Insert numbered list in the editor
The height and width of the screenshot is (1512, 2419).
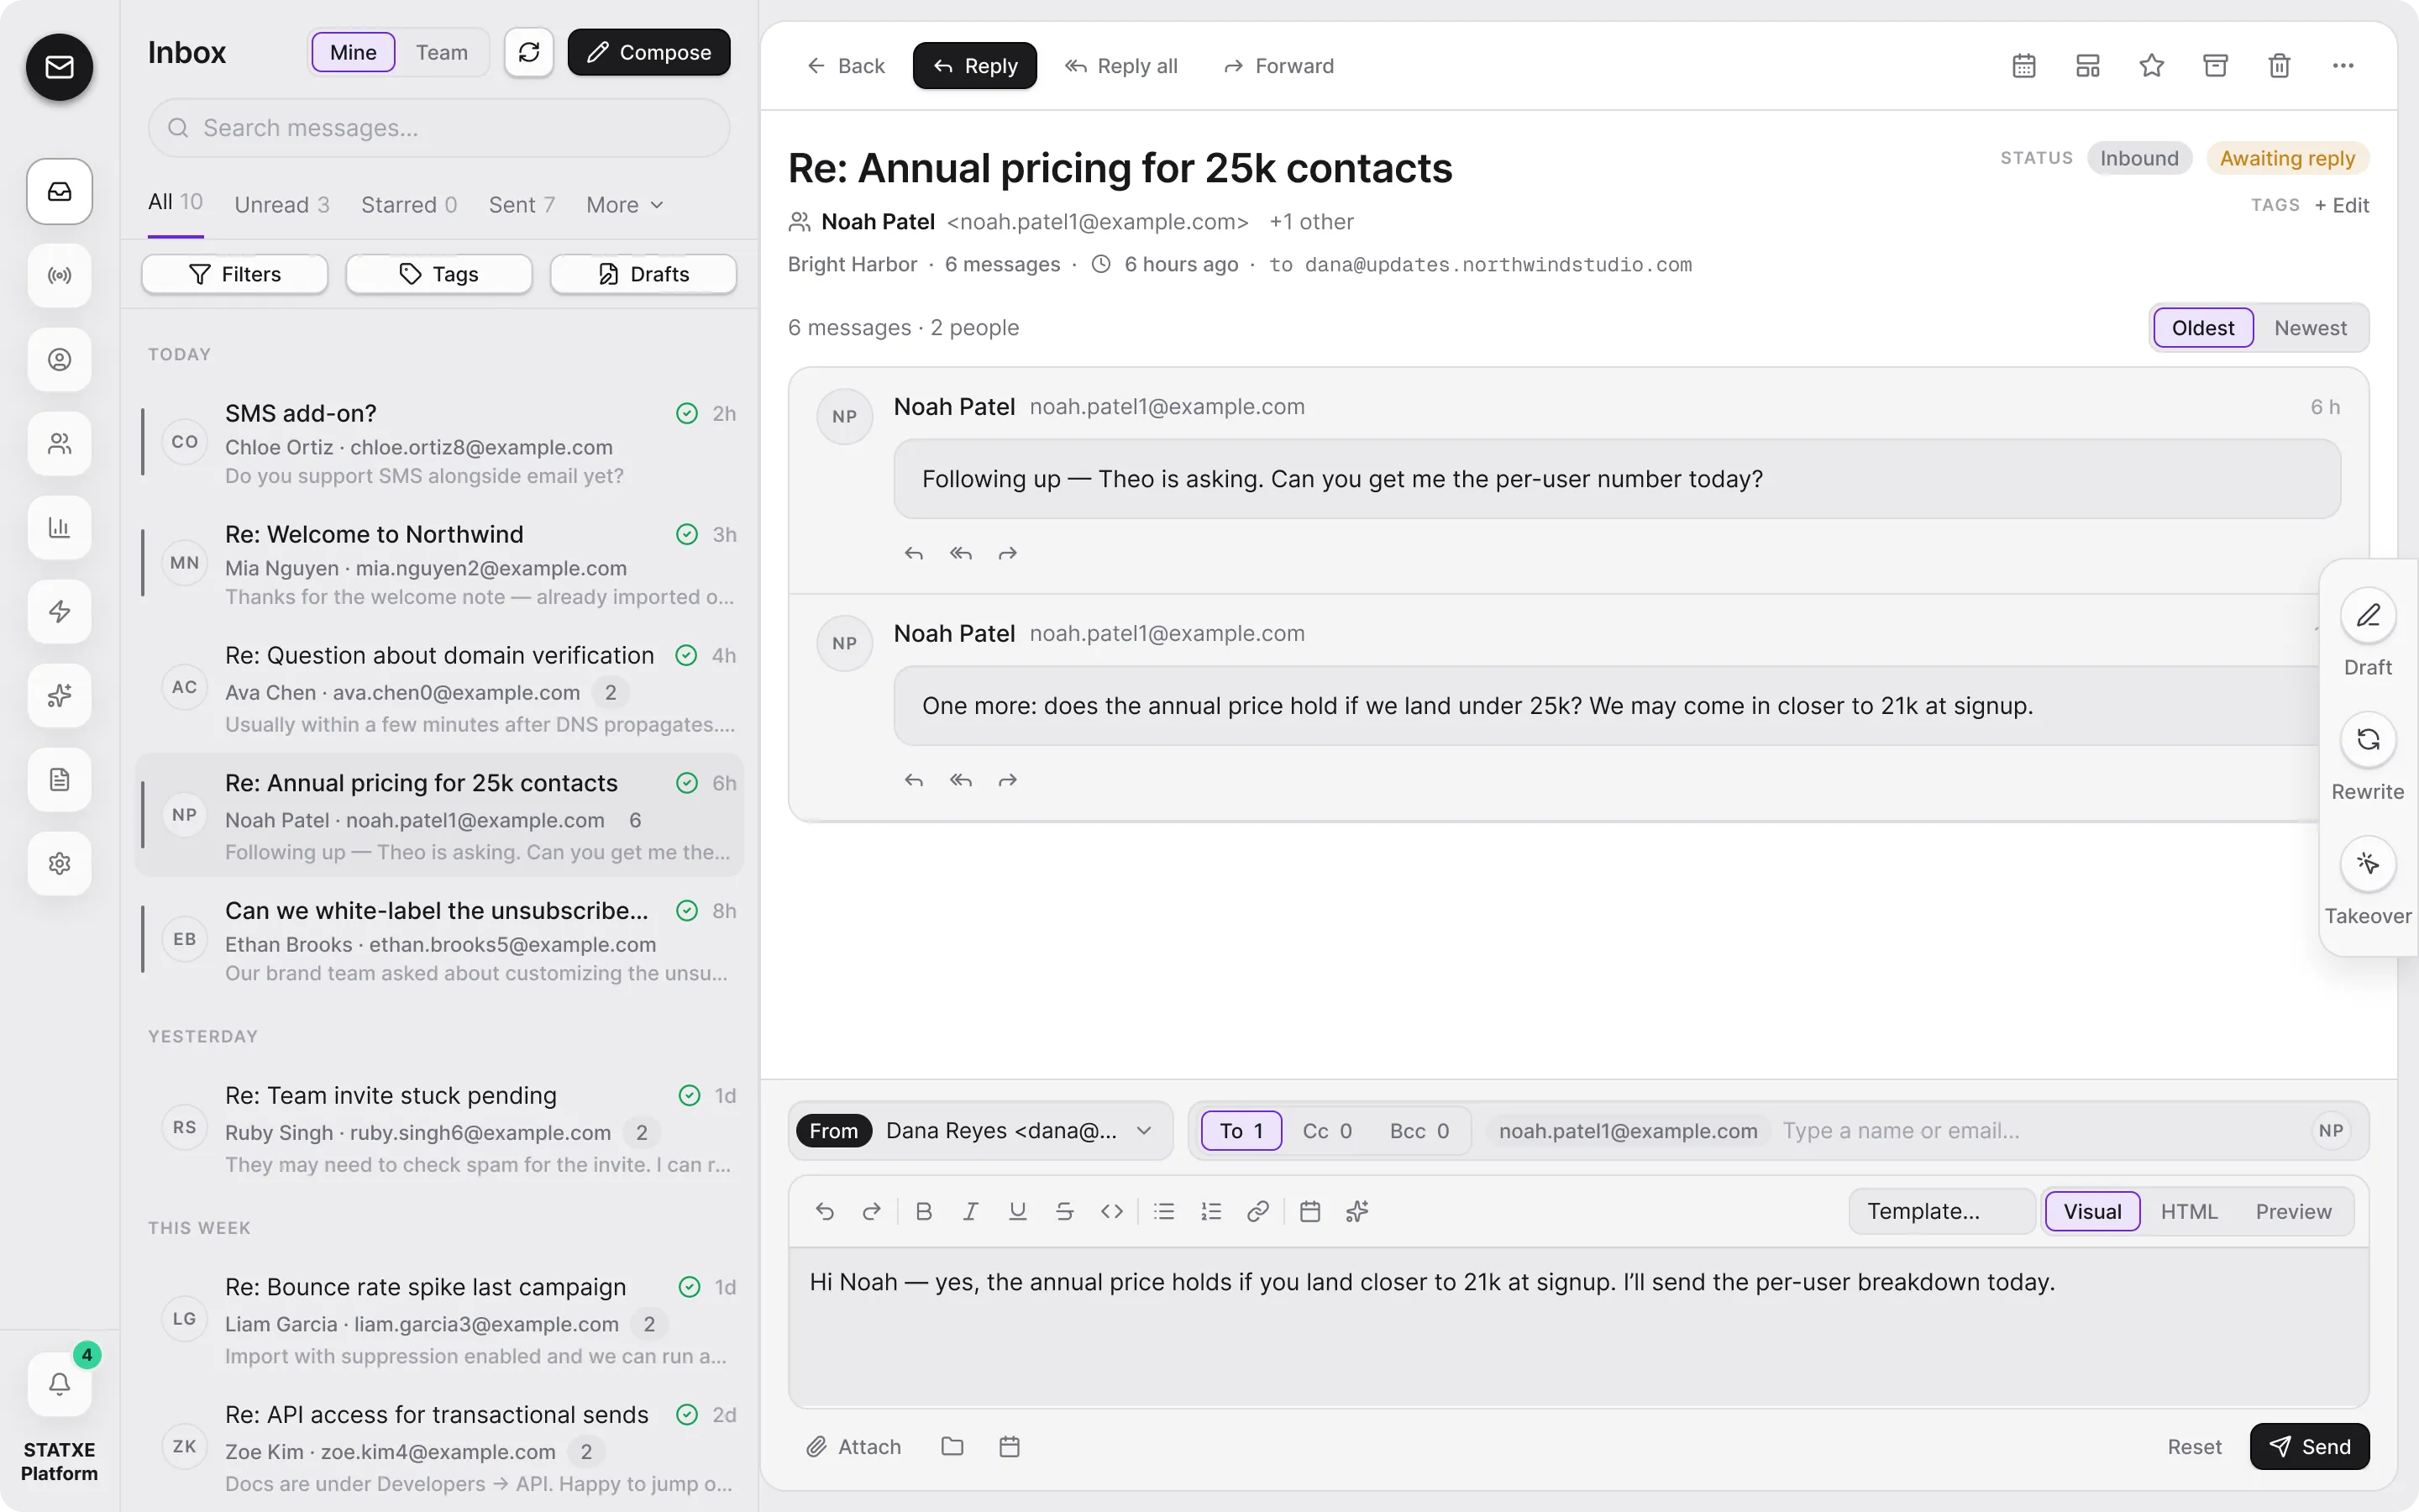point(1210,1211)
